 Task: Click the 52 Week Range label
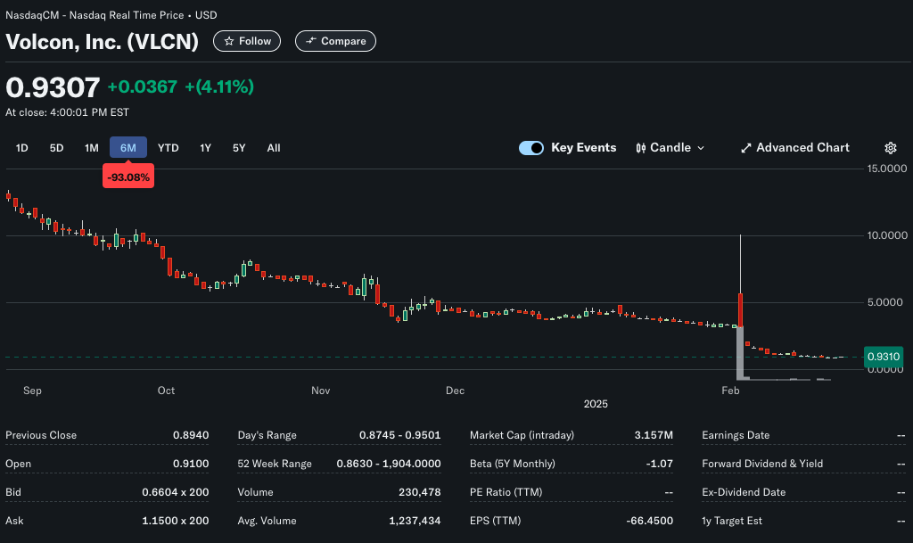pyautogui.click(x=275, y=464)
